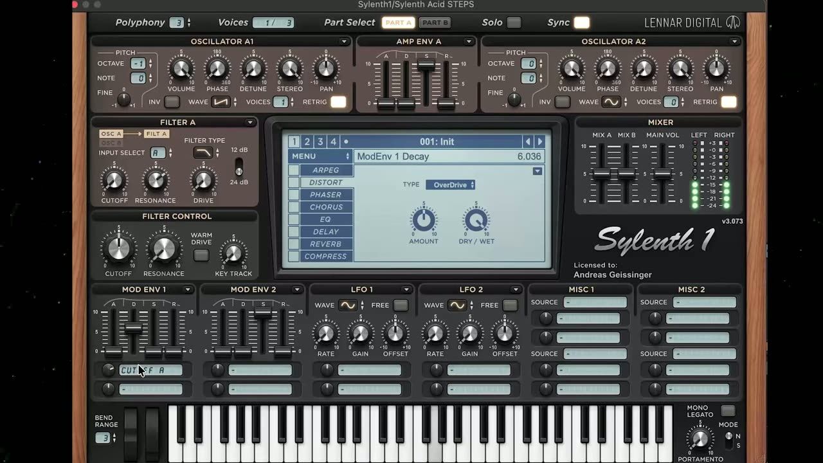This screenshot has height=463, width=823.
Task: Click the Mod Env 1 Cutoff A amount knob
Action: pyautogui.click(x=108, y=370)
